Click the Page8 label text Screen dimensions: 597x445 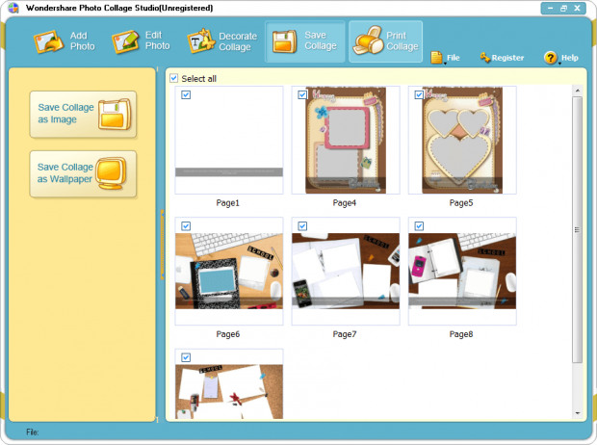coord(460,334)
